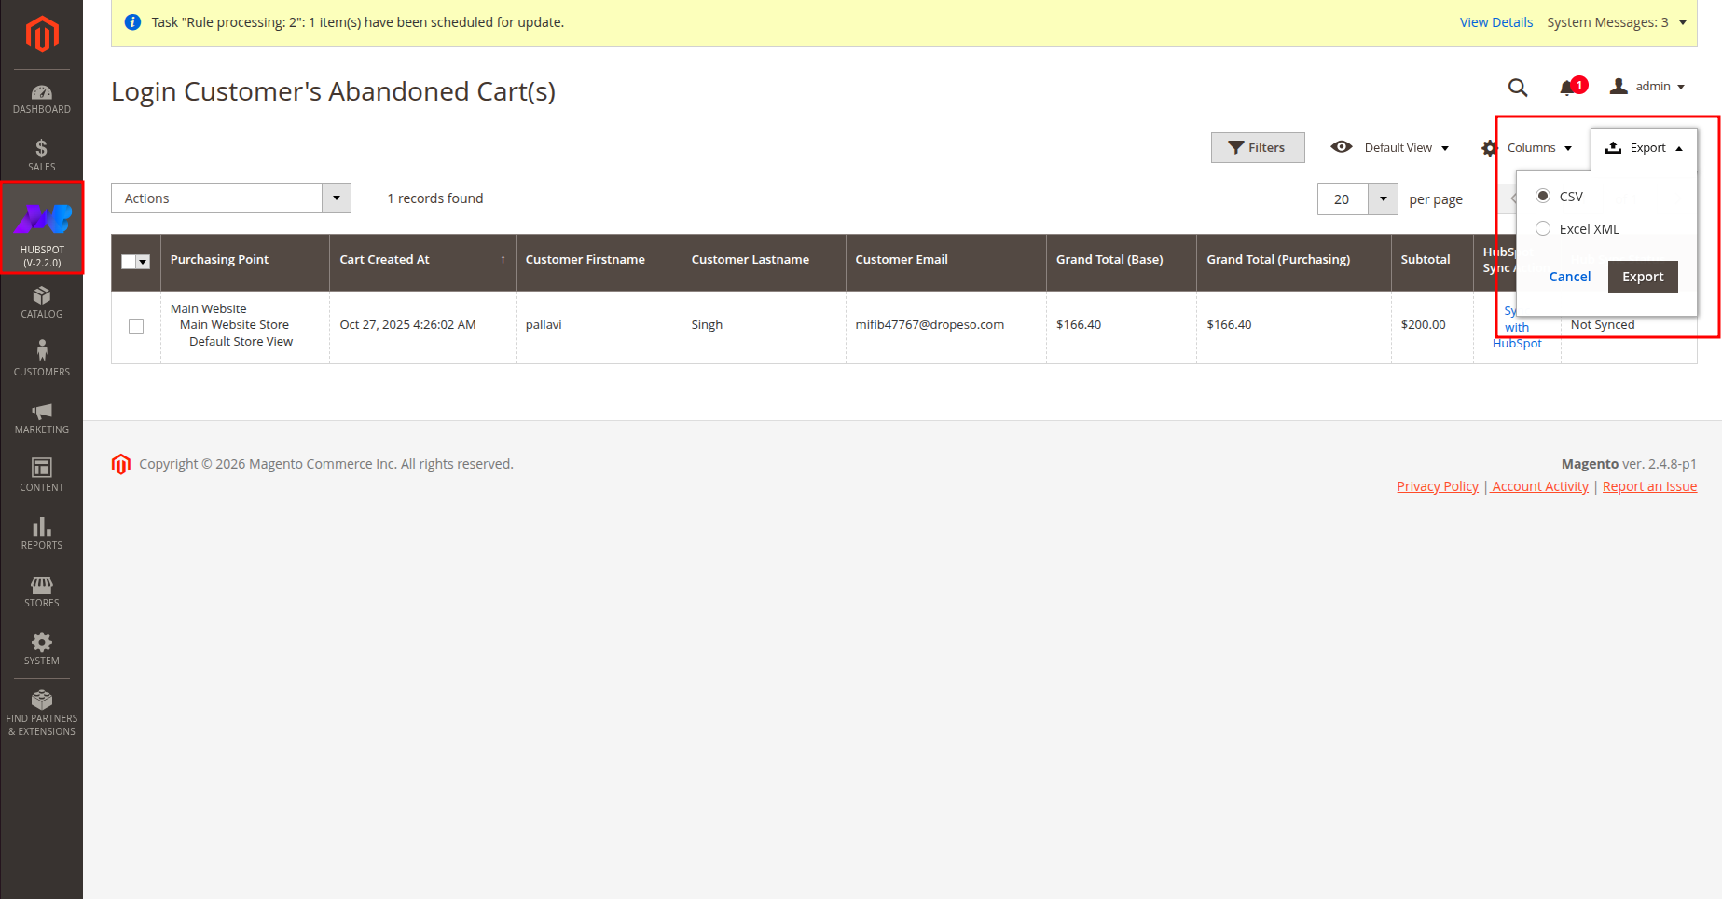Open the admin account menu
This screenshot has height=899, width=1722.
(1648, 87)
